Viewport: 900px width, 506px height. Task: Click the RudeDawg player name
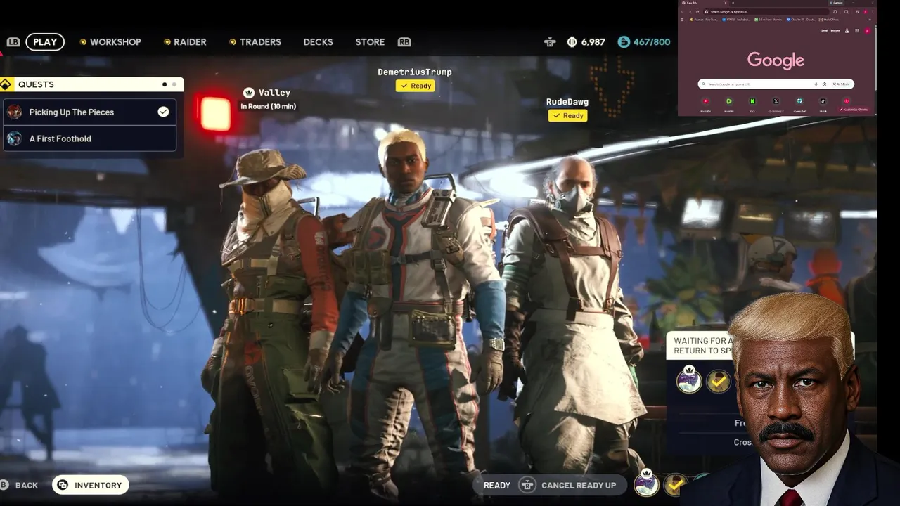(x=567, y=102)
